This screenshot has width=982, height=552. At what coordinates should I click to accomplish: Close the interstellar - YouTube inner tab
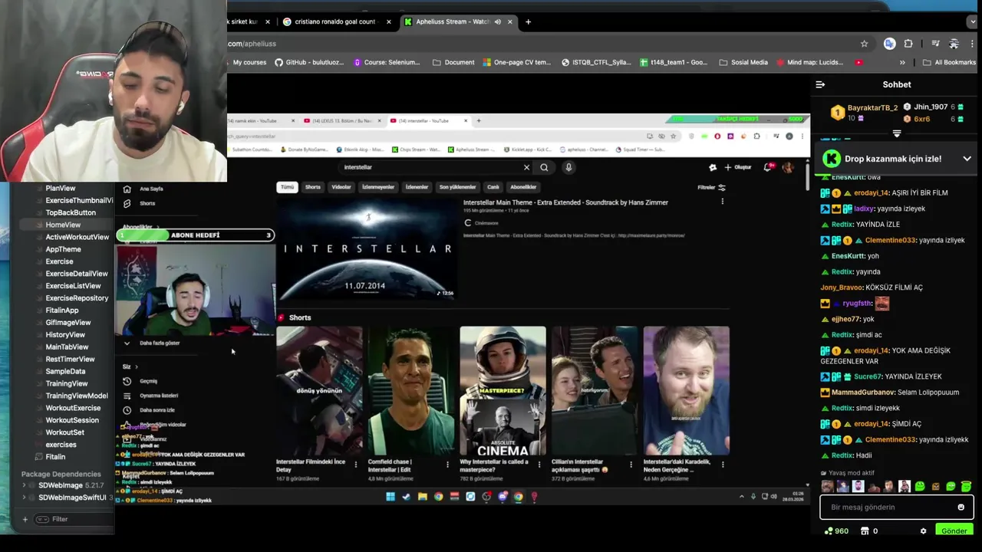coord(466,120)
